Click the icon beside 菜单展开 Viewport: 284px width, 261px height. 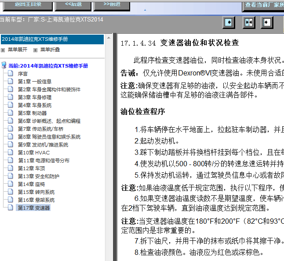coord(3,50)
